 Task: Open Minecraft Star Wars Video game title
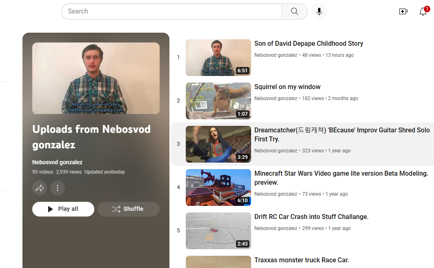[341, 178]
